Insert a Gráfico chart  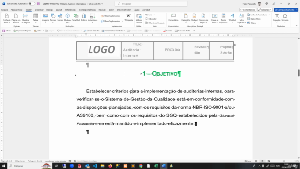click(x=83, y=18)
